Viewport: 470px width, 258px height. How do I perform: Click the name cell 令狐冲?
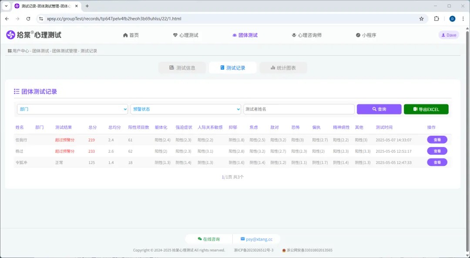tap(21, 163)
